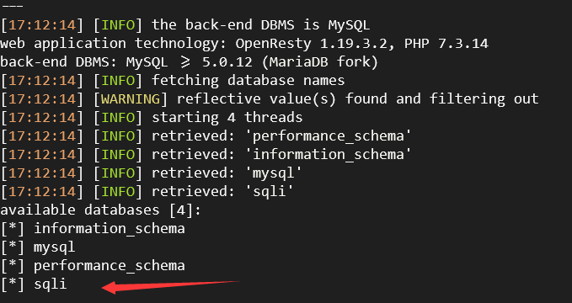This screenshot has height=303, width=572.
Task: Click retrieved 'performance_schema' log text
Action: point(328,136)
